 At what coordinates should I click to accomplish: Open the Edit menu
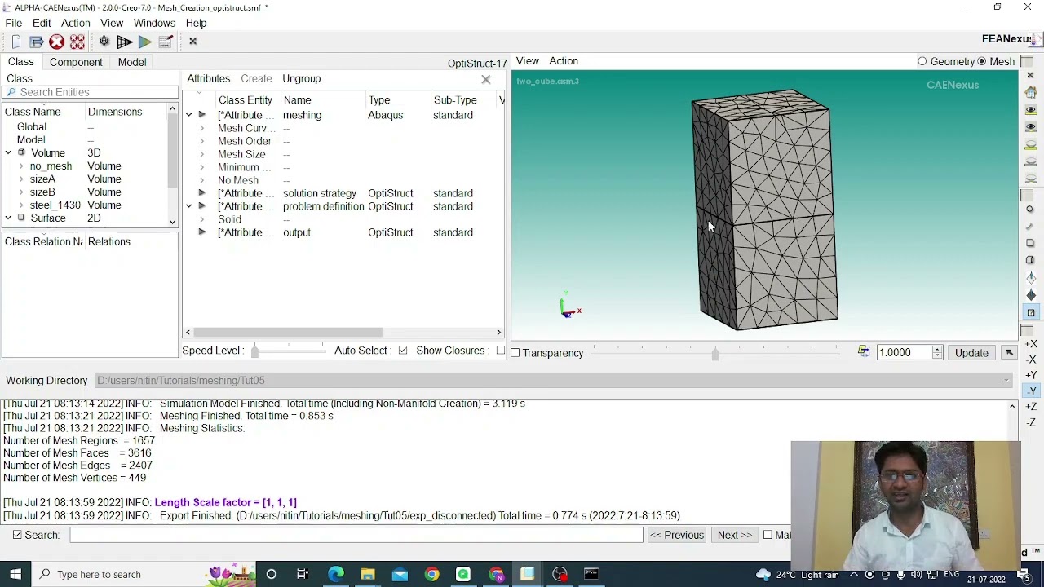coord(42,23)
